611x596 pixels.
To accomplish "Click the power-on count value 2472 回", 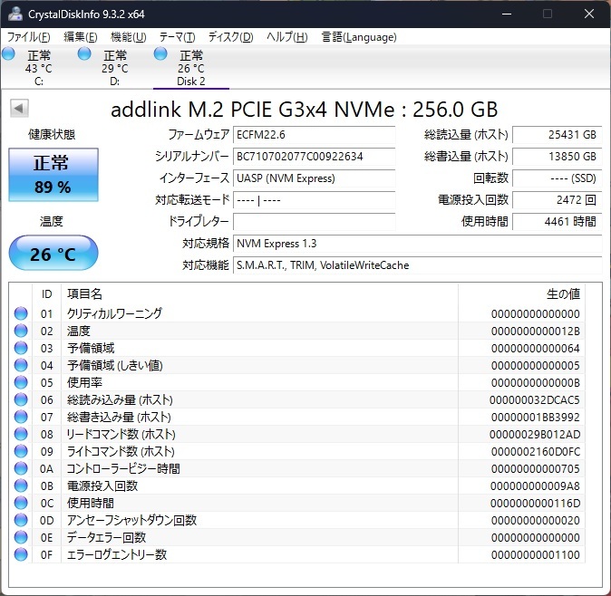I will [558, 199].
